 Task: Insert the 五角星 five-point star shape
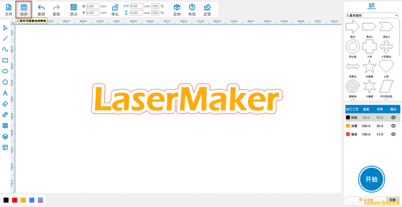click(x=369, y=66)
